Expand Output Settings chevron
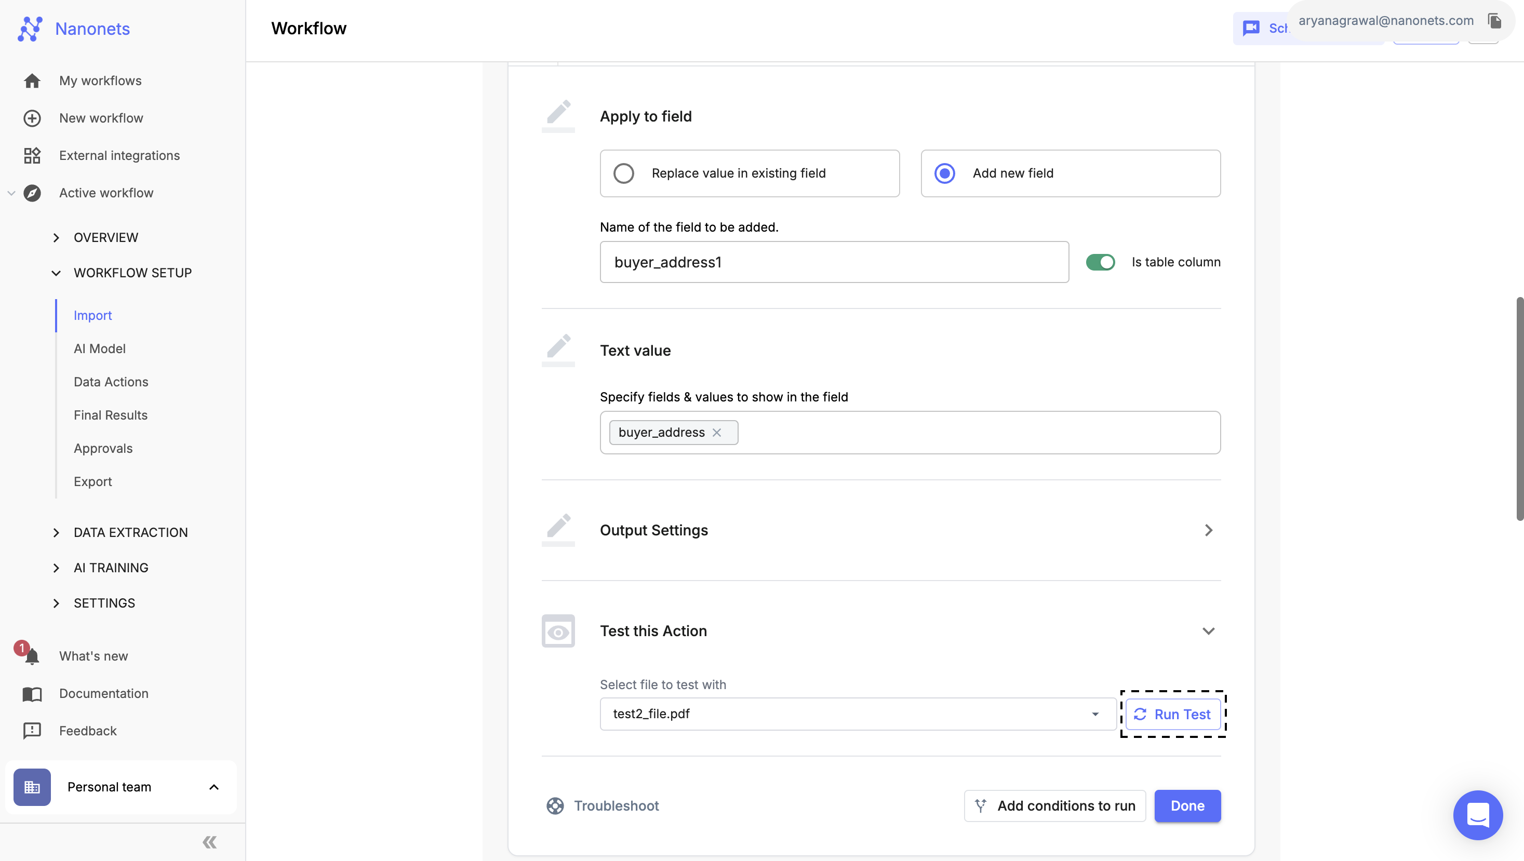 pos(1209,530)
